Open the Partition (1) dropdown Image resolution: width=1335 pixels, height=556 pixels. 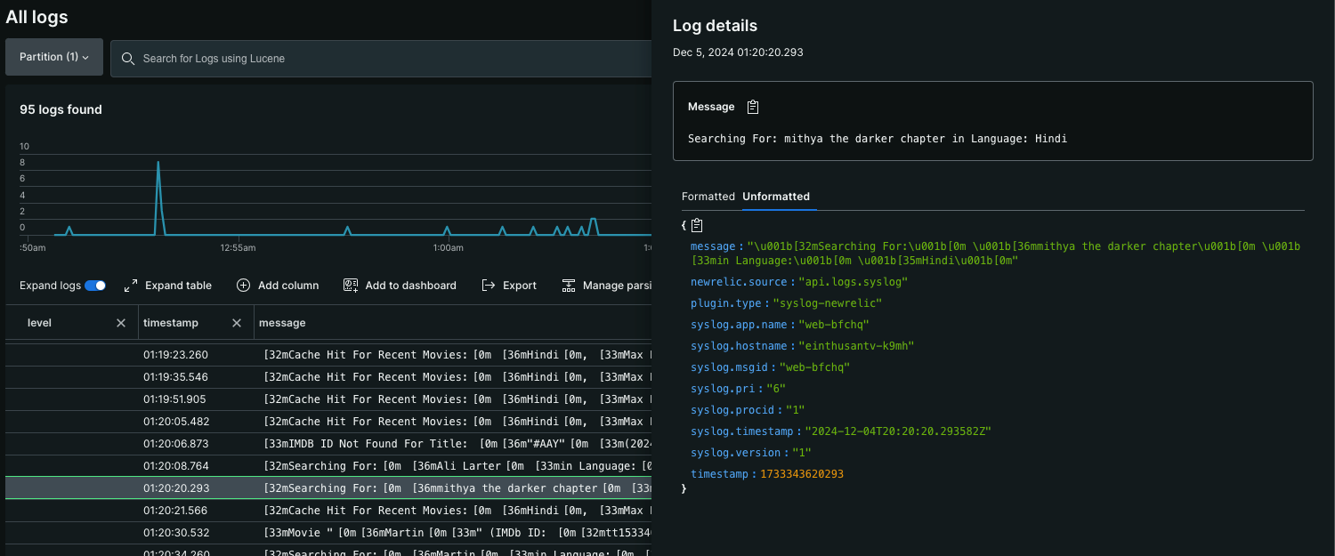54,57
